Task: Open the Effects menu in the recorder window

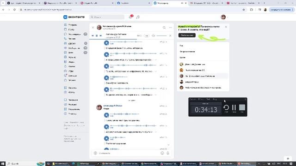Action: click(x=201, y=99)
